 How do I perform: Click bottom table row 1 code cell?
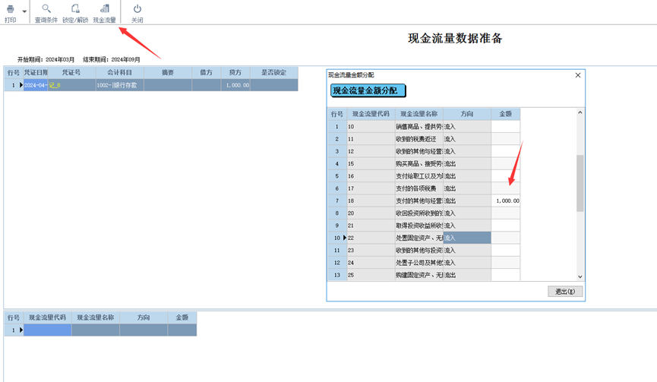coord(47,330)
